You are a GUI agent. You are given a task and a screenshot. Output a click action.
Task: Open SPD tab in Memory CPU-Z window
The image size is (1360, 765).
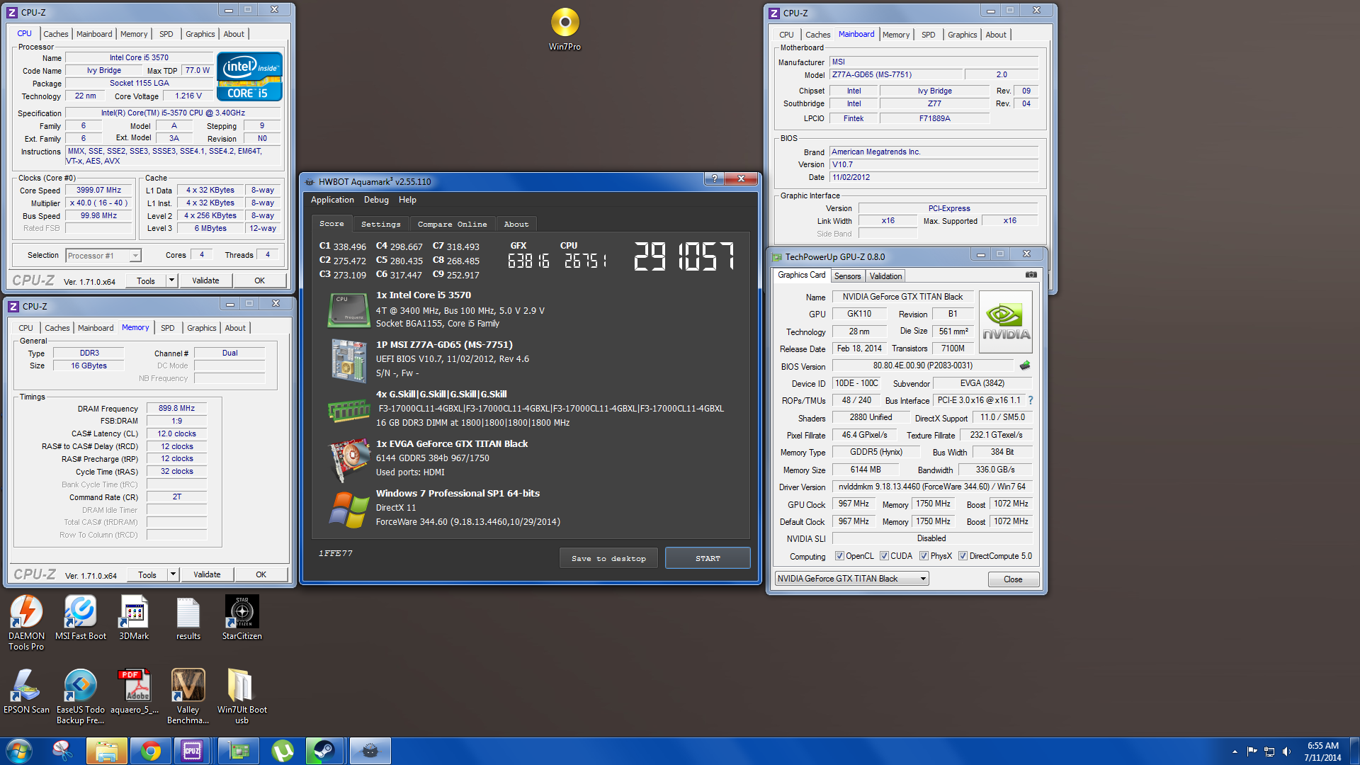(167, 328)
